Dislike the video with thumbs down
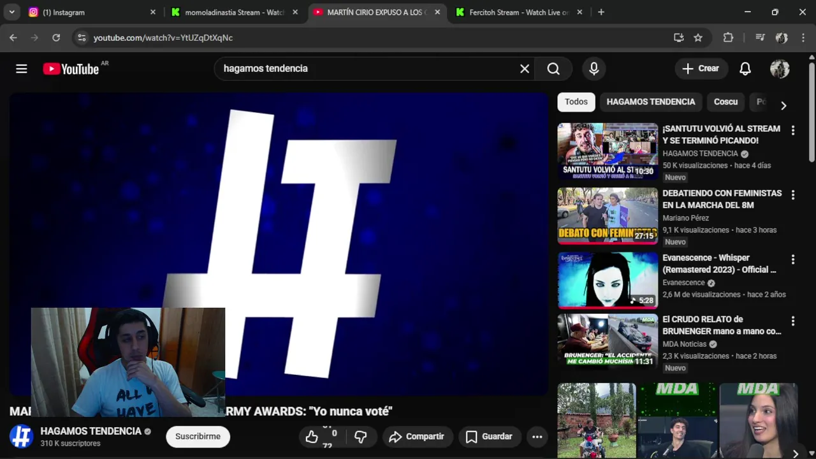The height and width of the screenshot is (459, 816). (x=361, y=437)
